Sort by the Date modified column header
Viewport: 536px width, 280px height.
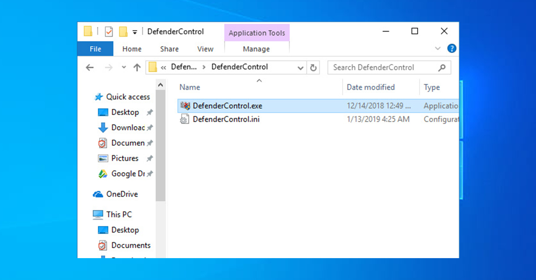click(x=371, y=87)
